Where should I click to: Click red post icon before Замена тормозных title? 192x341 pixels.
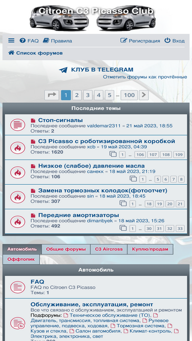[x=33, y=191]
